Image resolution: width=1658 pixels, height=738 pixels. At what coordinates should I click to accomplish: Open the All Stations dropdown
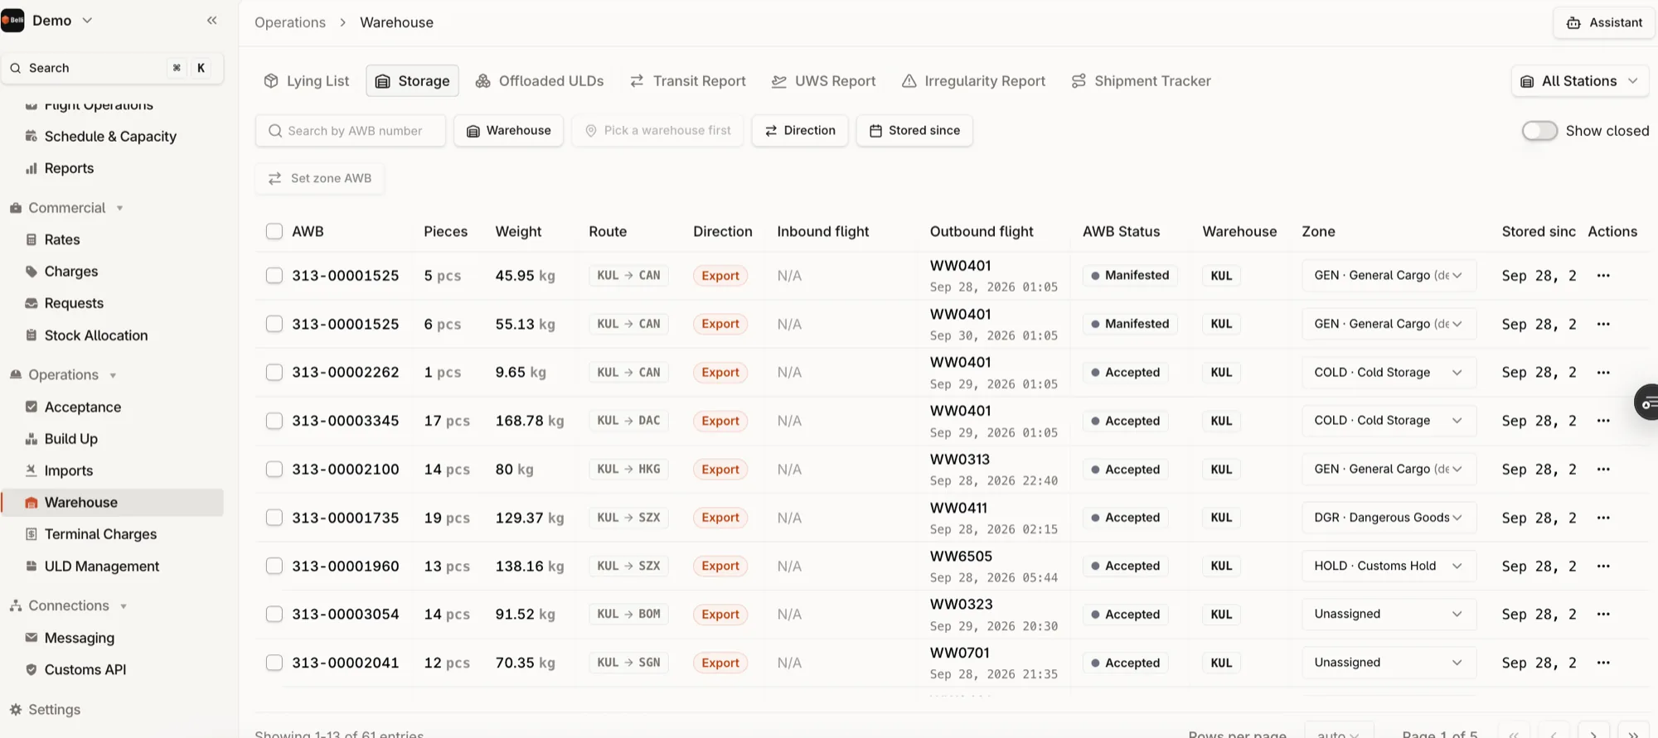tap(1579, 81)
